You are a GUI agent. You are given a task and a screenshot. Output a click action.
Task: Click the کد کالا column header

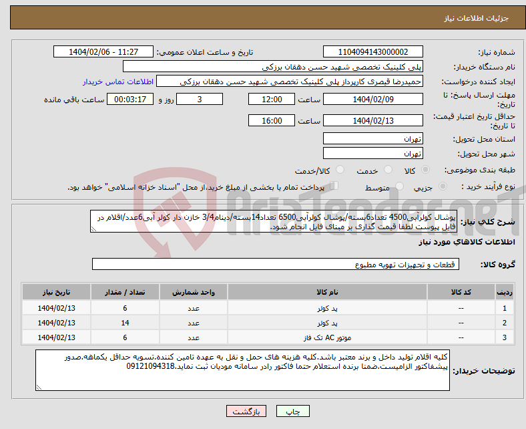tap(461, 292)
